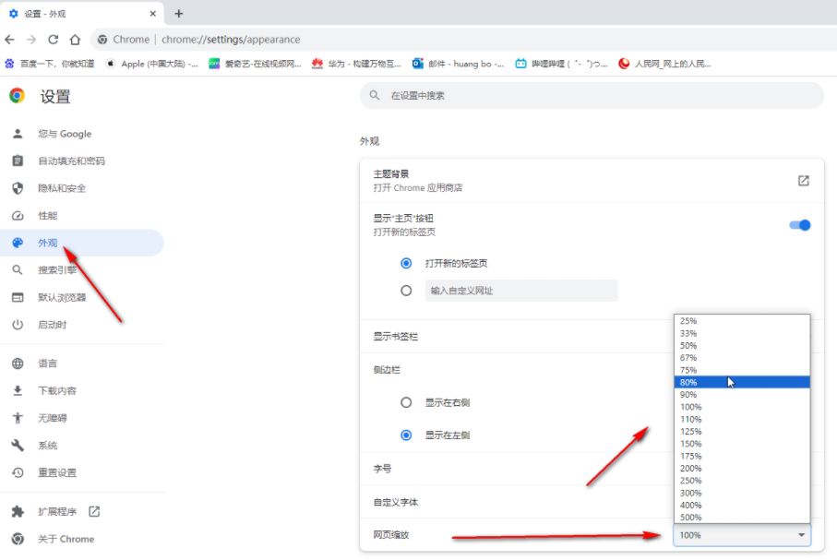This screenshot has height=560, width=837.
Task: Click the 启动时 power icon
Action: point(18,325)
